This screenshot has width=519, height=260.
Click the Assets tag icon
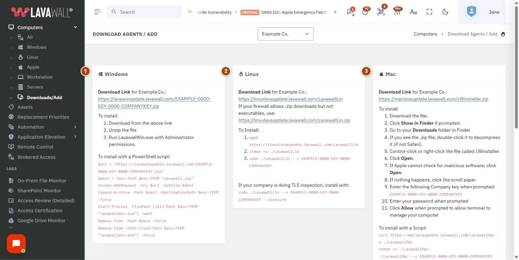[x=11, y=107]
